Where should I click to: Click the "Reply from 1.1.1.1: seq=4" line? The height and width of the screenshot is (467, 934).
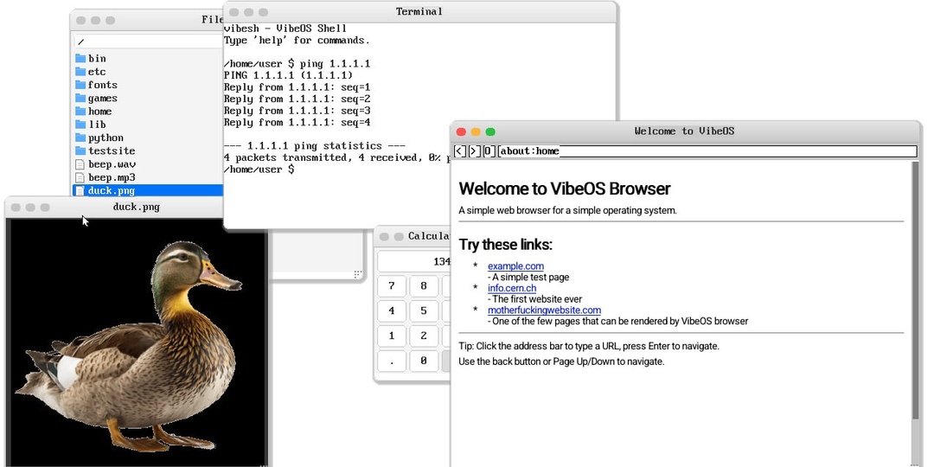(297, 123)
